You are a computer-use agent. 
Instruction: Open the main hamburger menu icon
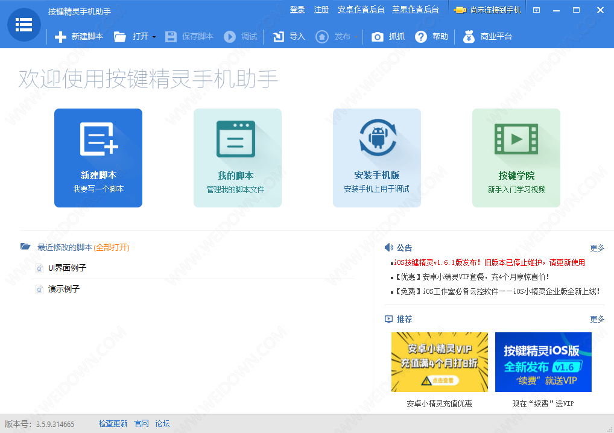24,24
